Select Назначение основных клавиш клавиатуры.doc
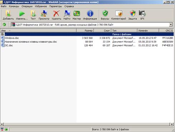175x132 pixels. click(x=31, y=42)
